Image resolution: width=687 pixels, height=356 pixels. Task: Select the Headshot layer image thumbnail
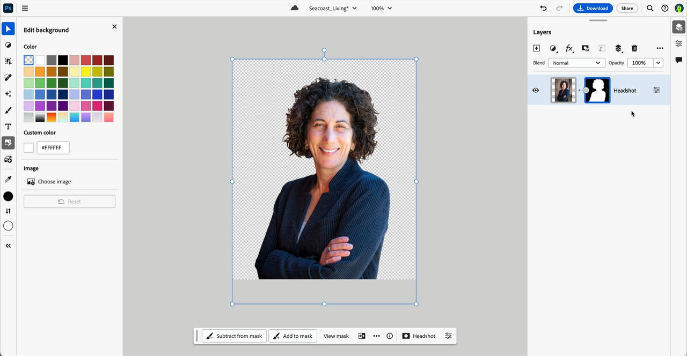point(564,90)
